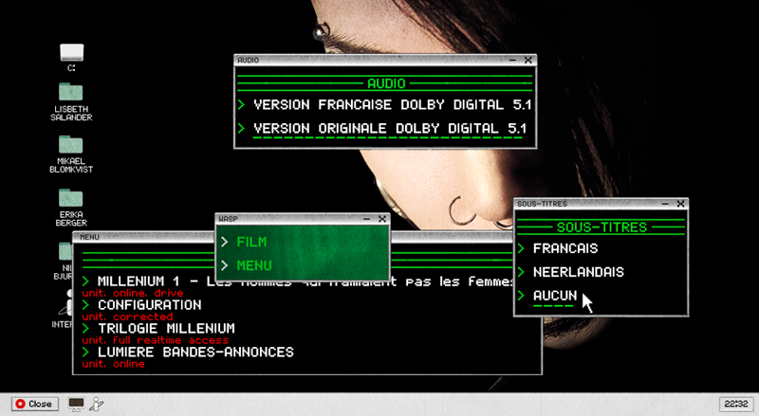Click the green arrow beside Aucun
This screenshot has height=416, width=759.
[x=521, y=296]
